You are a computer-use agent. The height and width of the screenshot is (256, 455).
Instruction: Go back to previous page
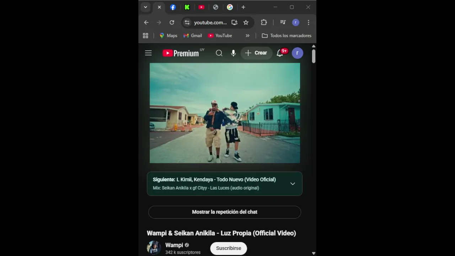146,22
